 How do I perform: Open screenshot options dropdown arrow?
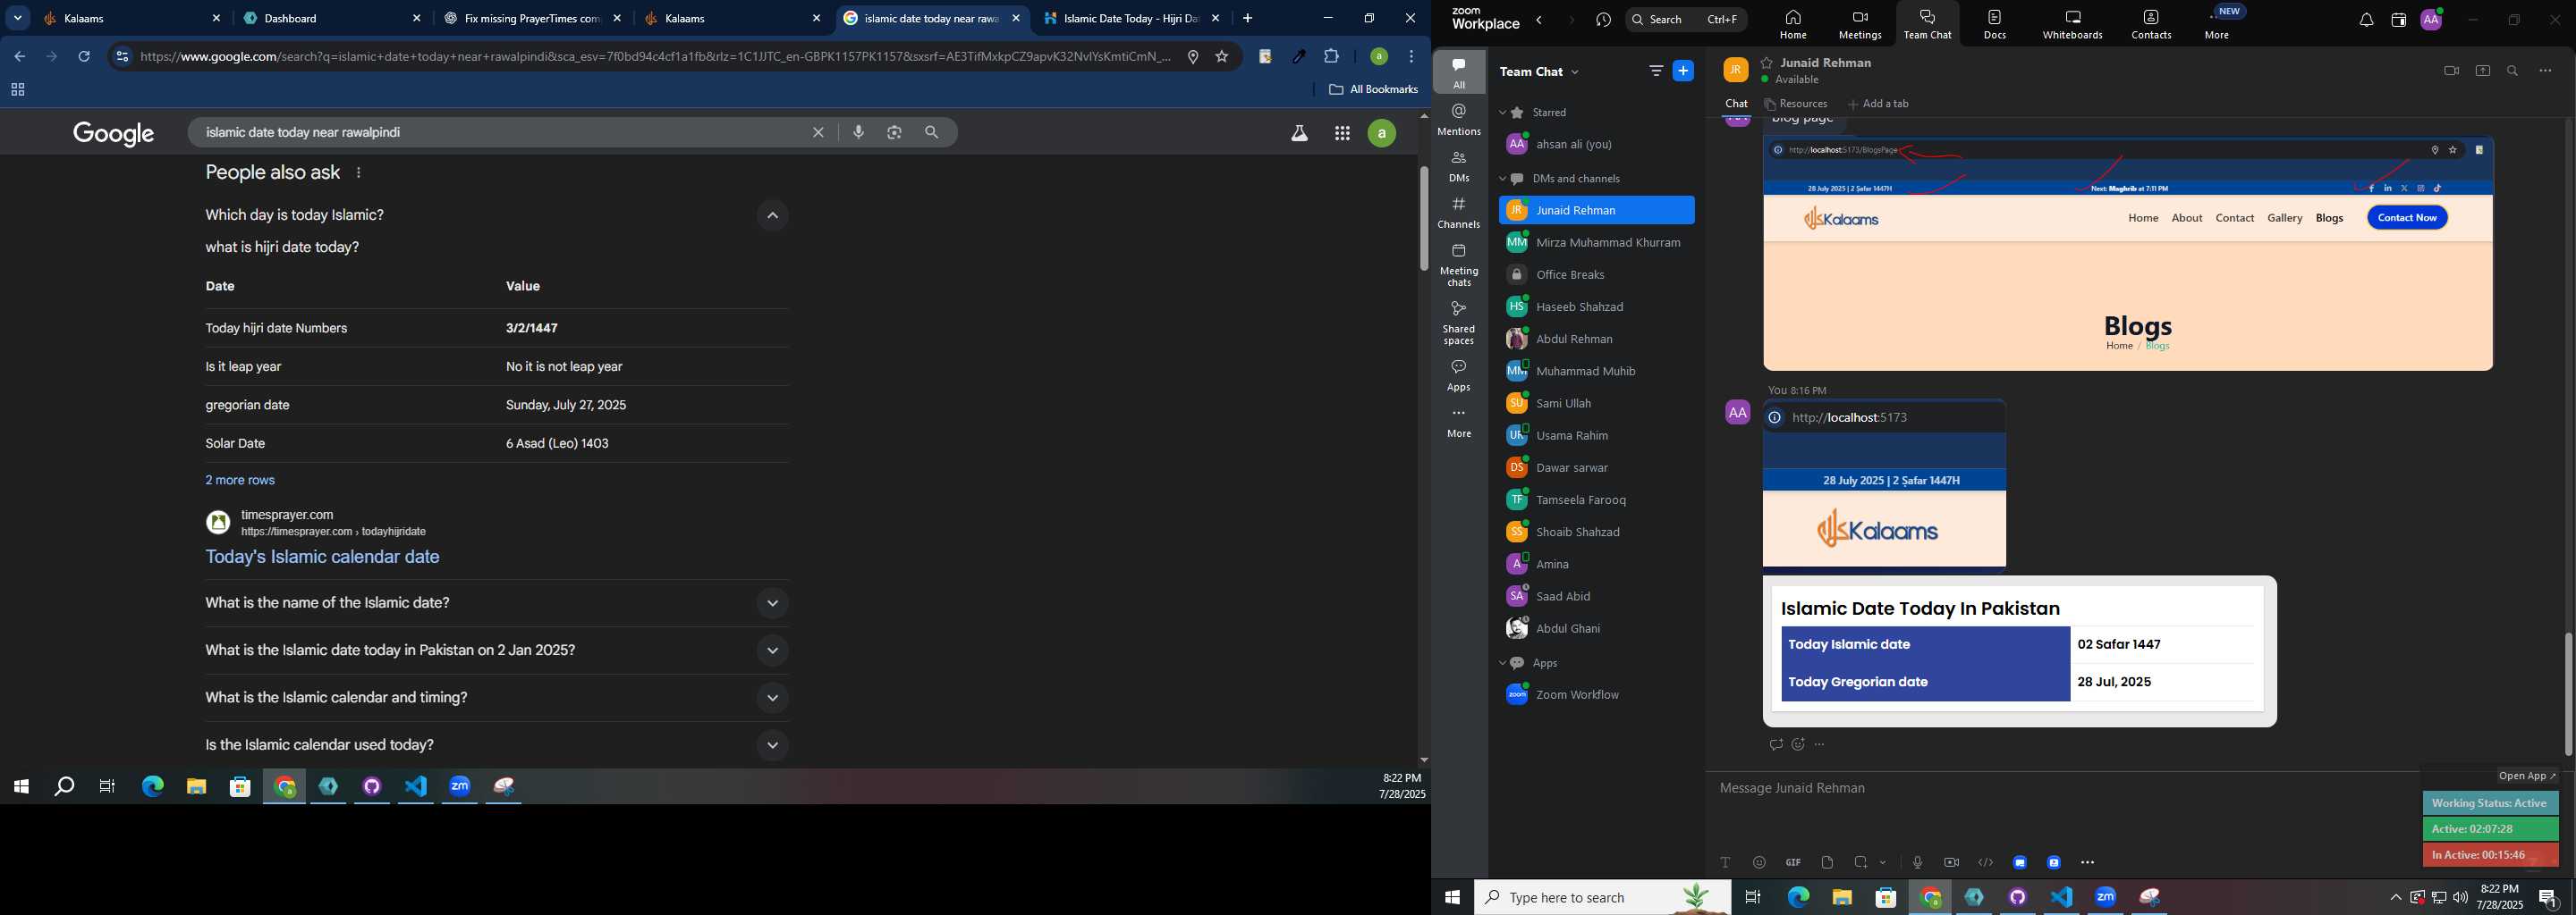1883,862
